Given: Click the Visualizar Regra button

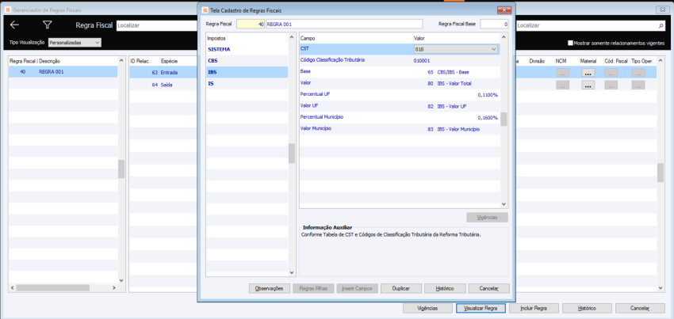Looking at the screenshot, I should [x=481, y=308].
